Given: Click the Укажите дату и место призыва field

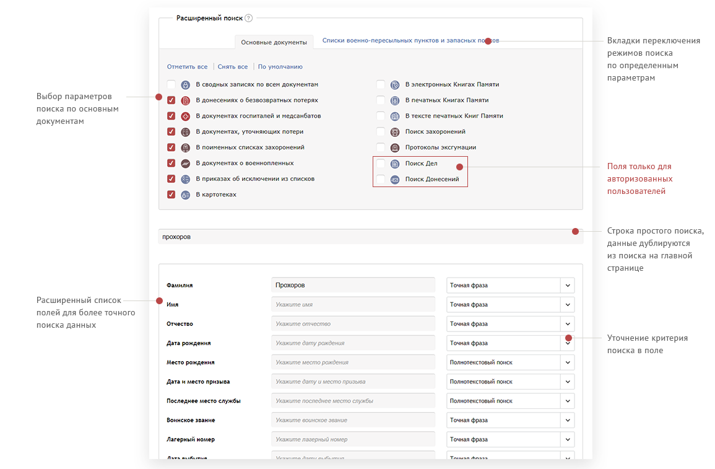Looking at the screenshot, I should click(353, 382).
